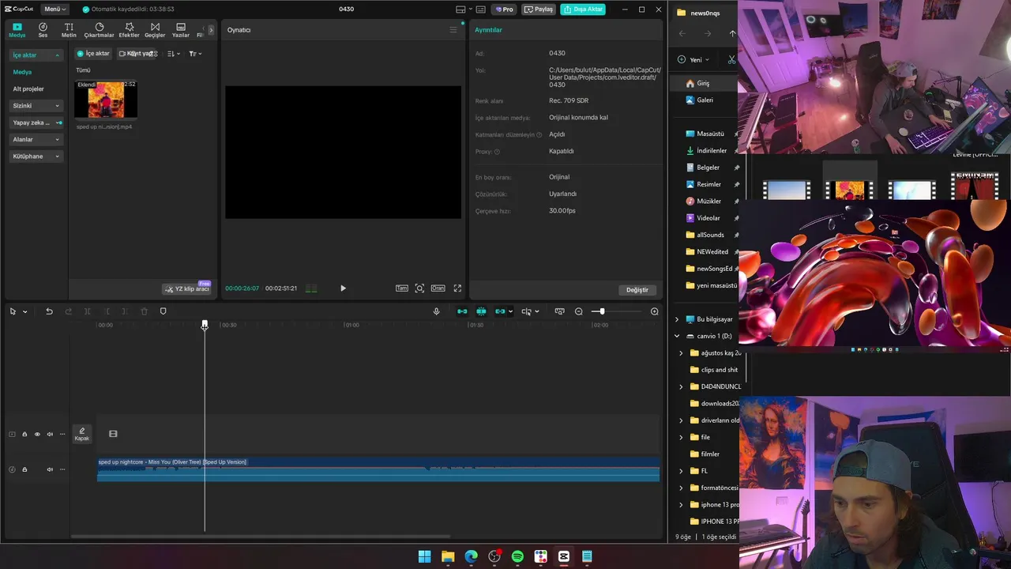This screenshot has height=569, width=1011.
Task: Toggle linkage in the timeline toolbar
Action: click(500, 311)
